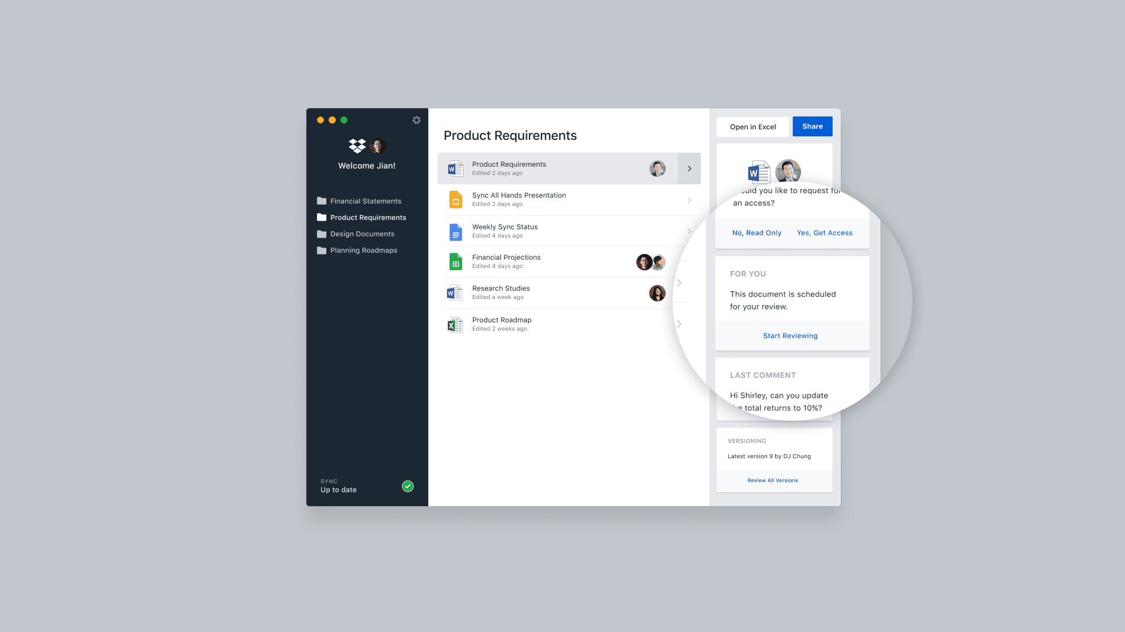Click the sync status checkmark icon
Viewport: 1125px width, 632px height.
pos(407,485)
